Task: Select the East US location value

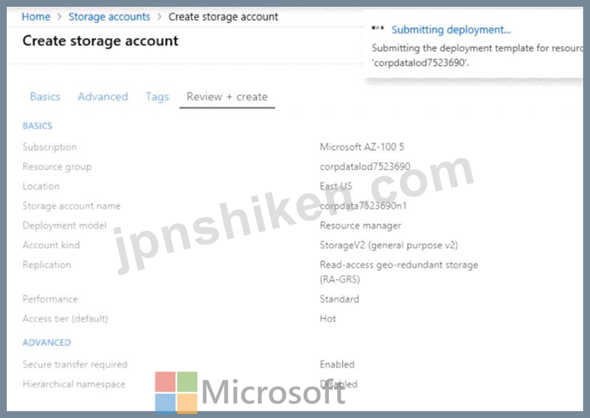Action: point(336,186)
